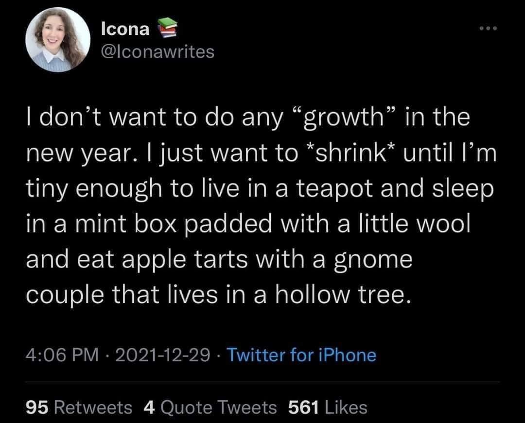Open the @Iconawrites handle link

tap(157, 52)
